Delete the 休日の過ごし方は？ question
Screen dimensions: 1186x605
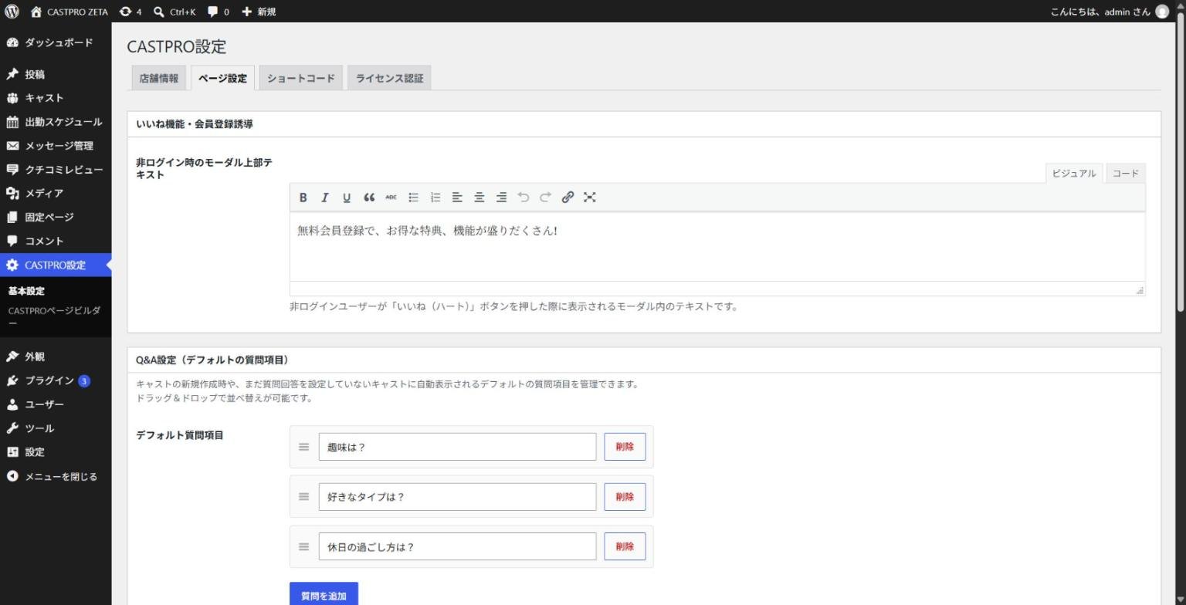[x=625, y=547]
